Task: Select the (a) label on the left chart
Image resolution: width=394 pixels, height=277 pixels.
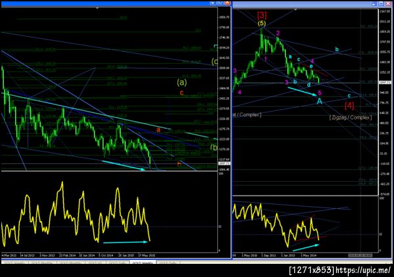Action: click(x=182, y=82)
